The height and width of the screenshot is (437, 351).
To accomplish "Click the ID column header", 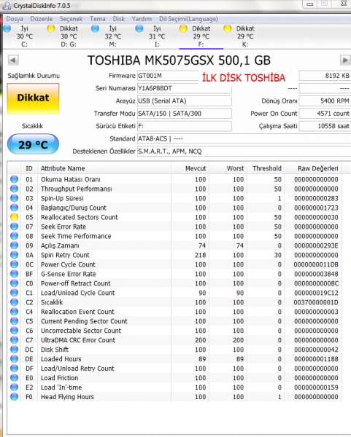I will [29, 168].
